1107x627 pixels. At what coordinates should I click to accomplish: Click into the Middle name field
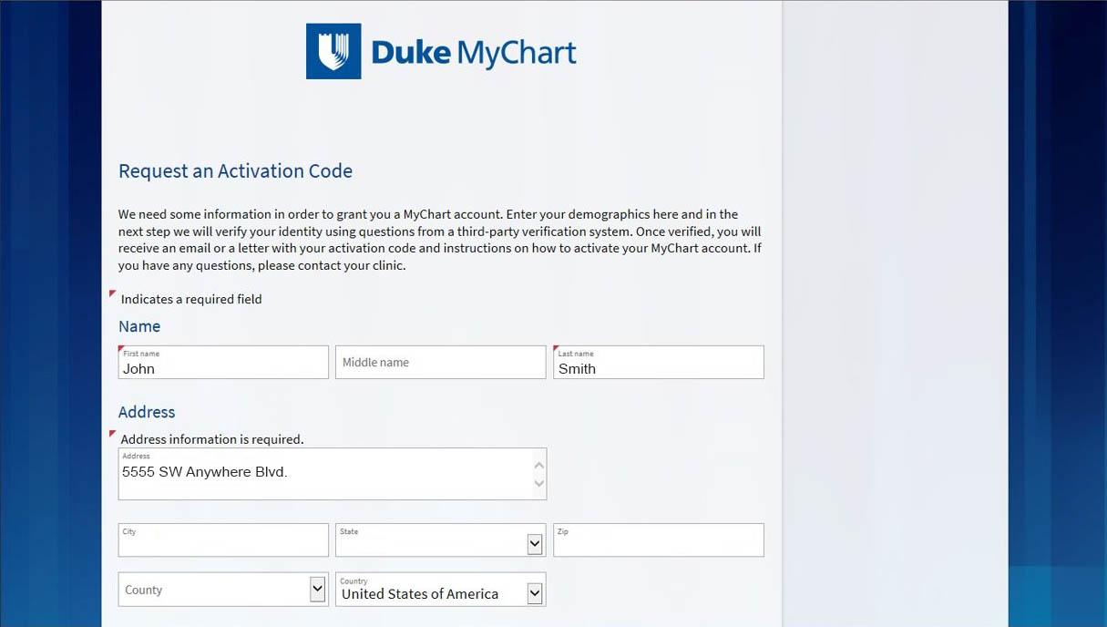[441, 362]
